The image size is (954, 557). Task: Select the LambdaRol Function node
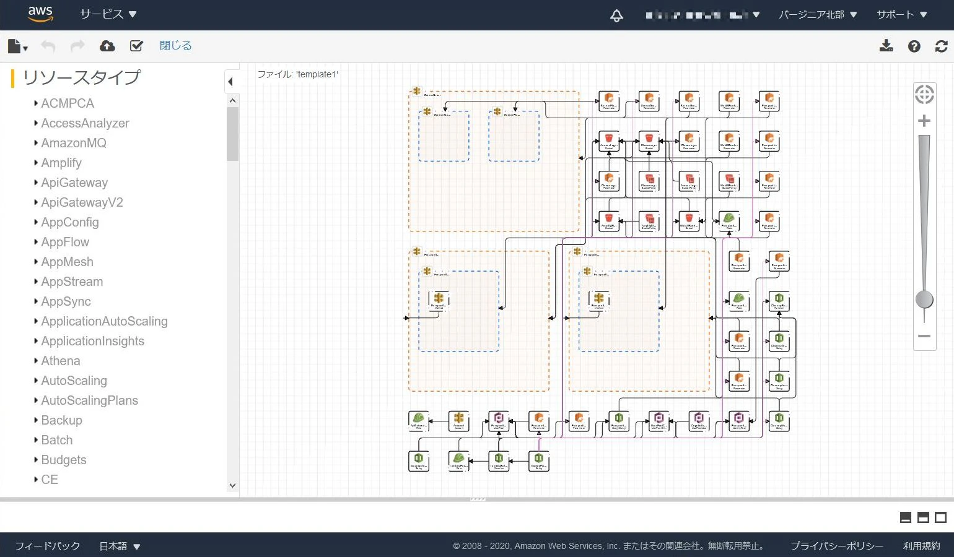(x=499, y=461)
